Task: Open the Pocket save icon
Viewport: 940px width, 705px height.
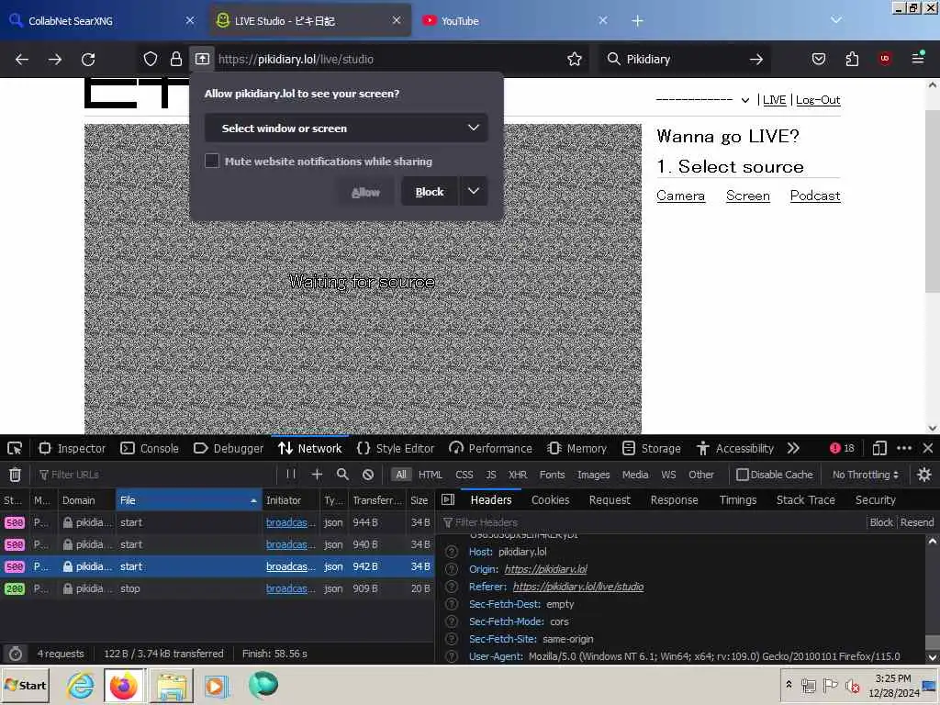Action: pos(818,59)
